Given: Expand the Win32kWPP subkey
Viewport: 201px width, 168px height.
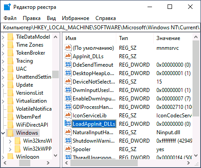Looking at the screenshot, I should (x=10, y=149).
